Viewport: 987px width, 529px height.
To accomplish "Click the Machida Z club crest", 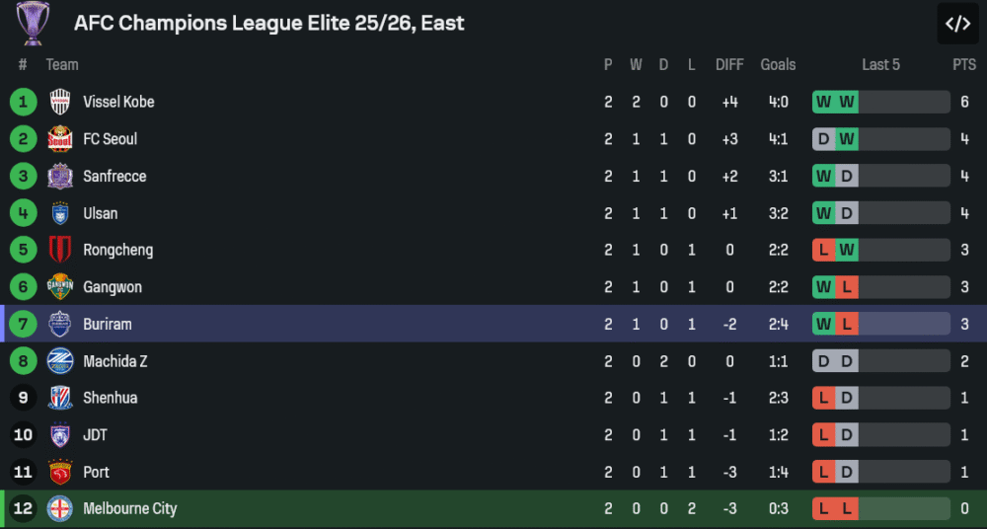I will (60, 361).
